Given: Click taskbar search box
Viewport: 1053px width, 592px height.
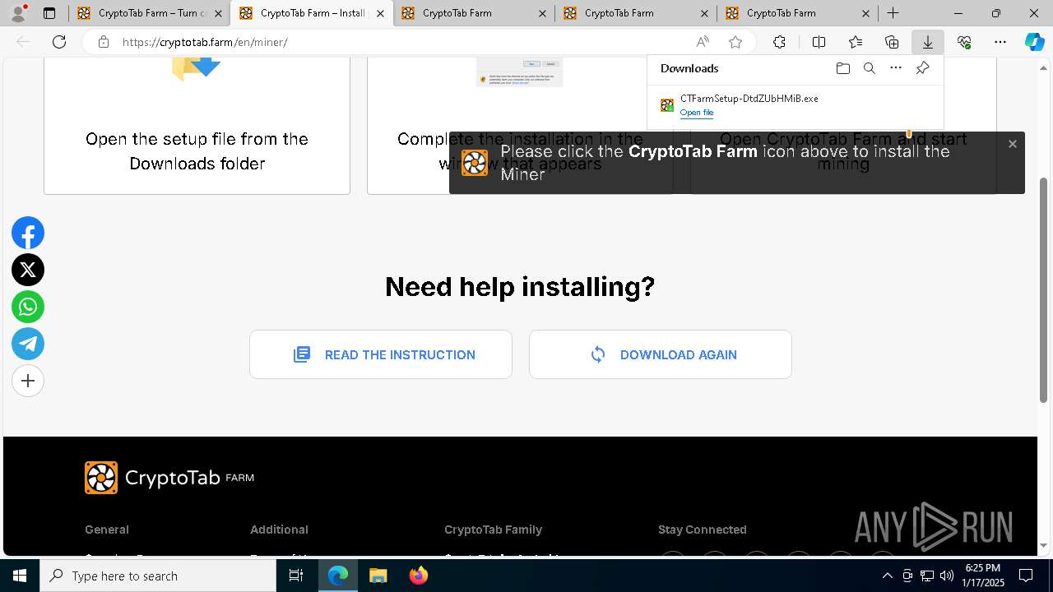Looking at the screenshot, I should (158, 576).
